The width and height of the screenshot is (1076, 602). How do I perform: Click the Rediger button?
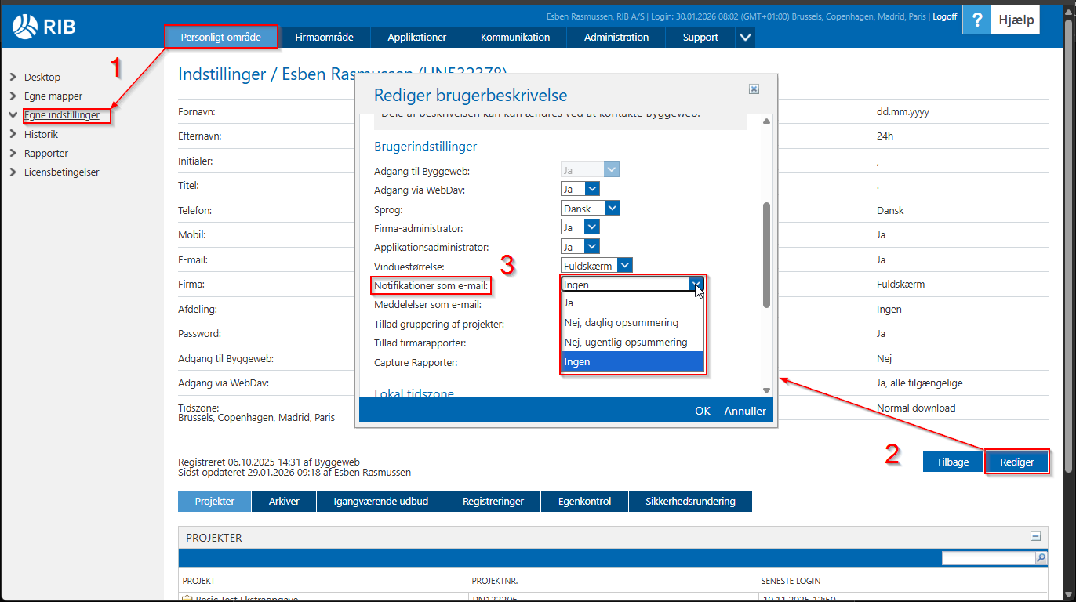(1017, 462)
